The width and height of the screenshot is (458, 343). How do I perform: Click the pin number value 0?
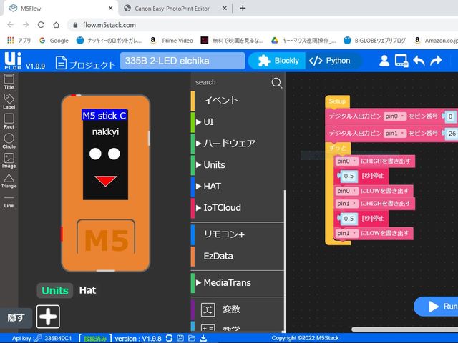tap(451, 116)
